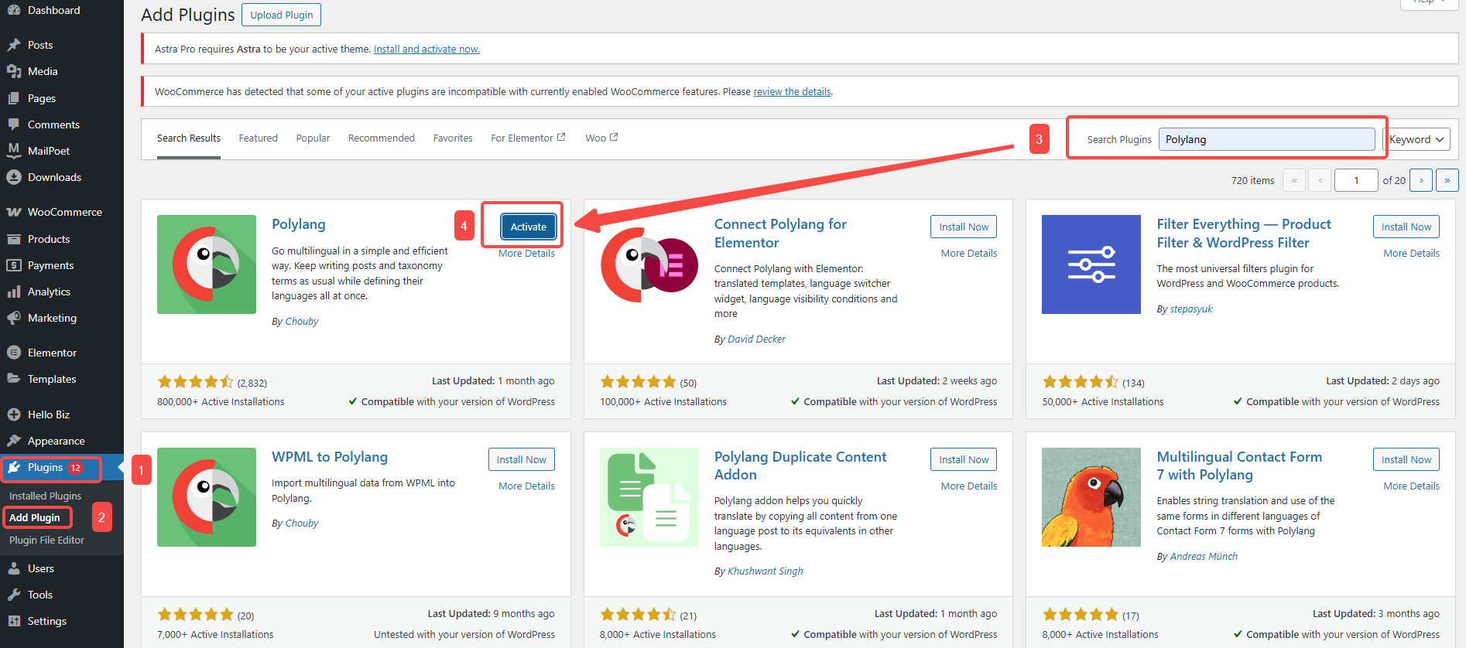Open the Dashboard icon in sidebar
The height and width of the screenshot is (648, 1466).
(x=14, y=10)
